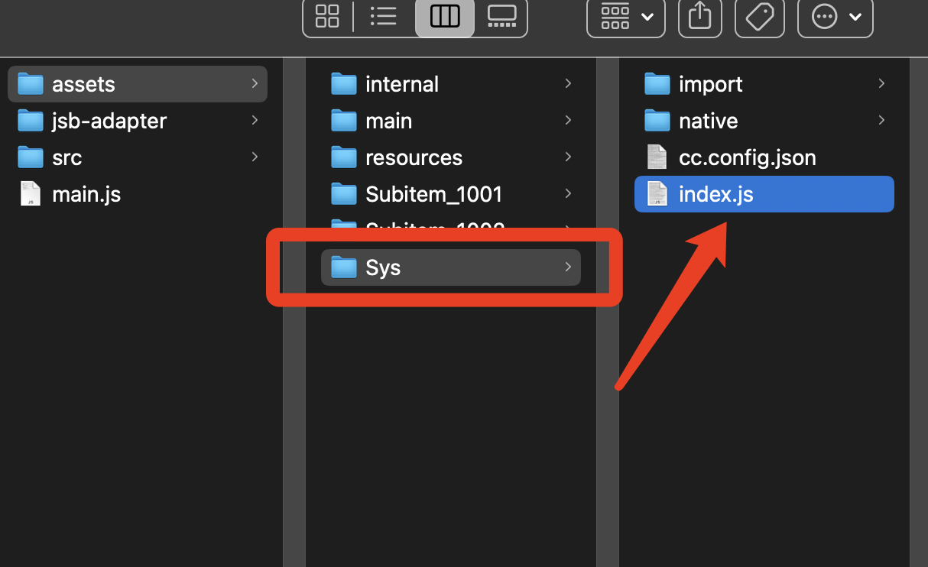Open the src folder
This screenshot has width=928, height=567.
point(67,157)
